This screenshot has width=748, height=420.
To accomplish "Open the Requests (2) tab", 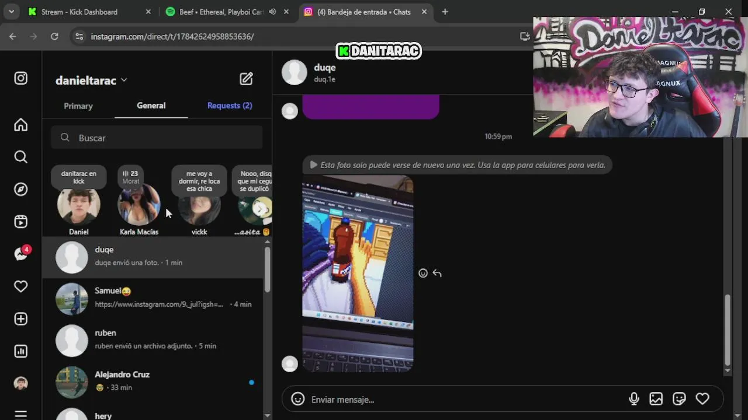I will pos(230,106).
